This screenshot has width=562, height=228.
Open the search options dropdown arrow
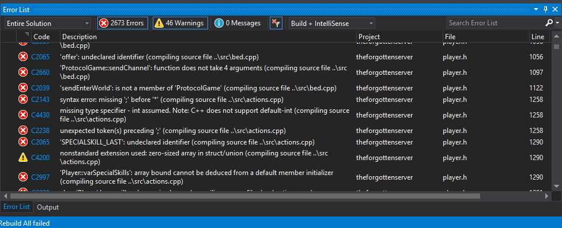pyautogui.click(x=557, y=23)
